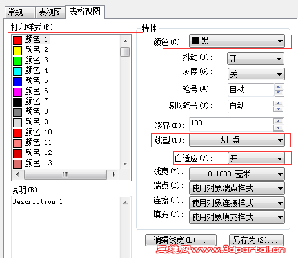Open the 填充(F) fill style dropdown

pyautogui.click(x=237, y=217)
